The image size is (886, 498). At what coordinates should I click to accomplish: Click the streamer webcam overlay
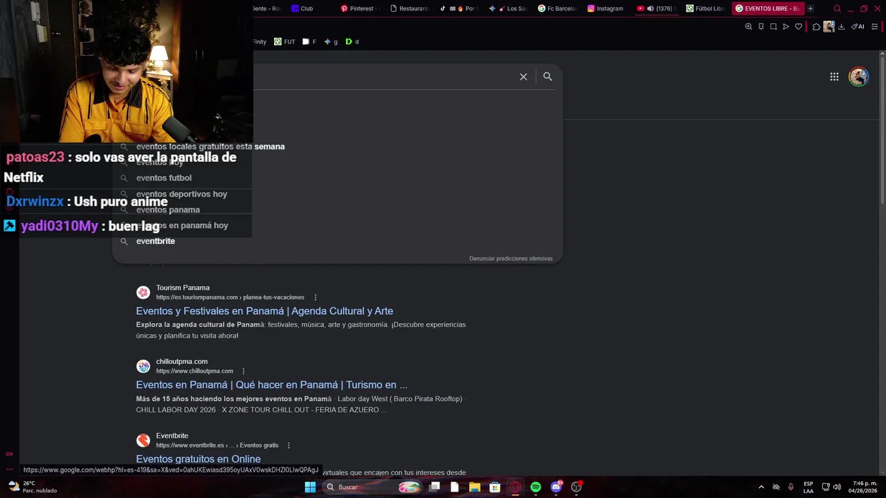[x=127, y=71]
